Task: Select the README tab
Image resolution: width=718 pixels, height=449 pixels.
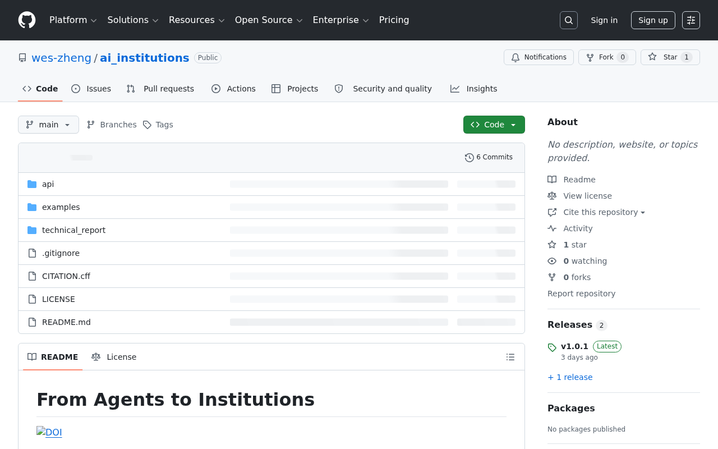Action: click(53, 357)
